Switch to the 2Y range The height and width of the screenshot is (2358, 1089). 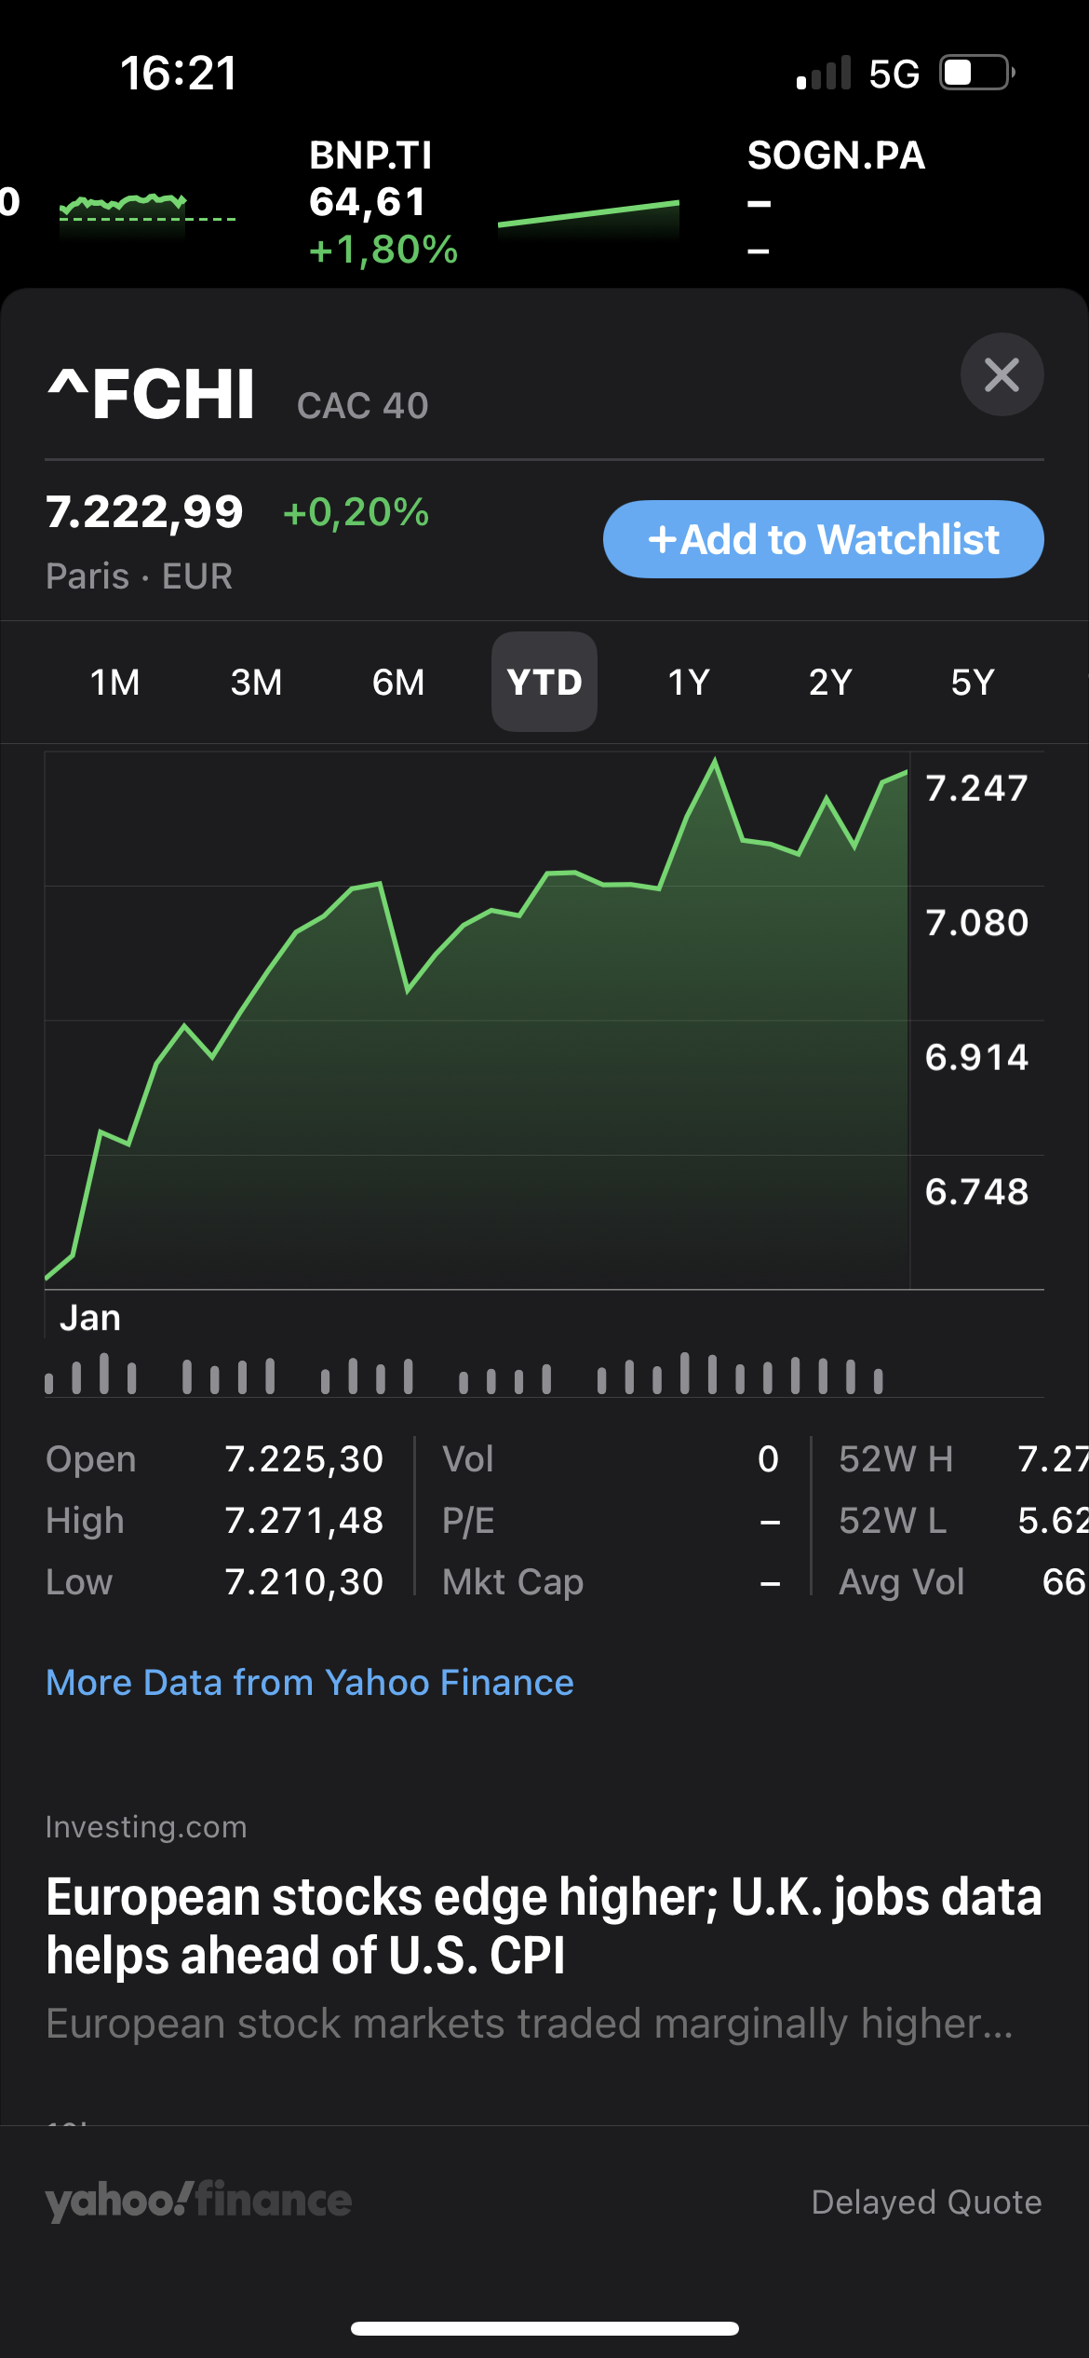(x=830, y=683)
